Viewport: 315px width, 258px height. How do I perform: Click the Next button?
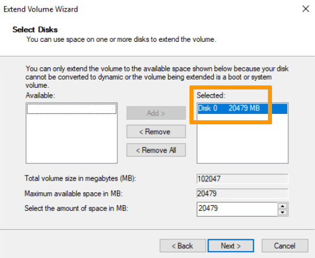[231, 246]
